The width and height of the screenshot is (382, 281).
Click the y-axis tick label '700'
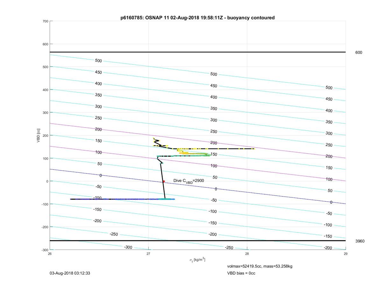pos(45,21)
